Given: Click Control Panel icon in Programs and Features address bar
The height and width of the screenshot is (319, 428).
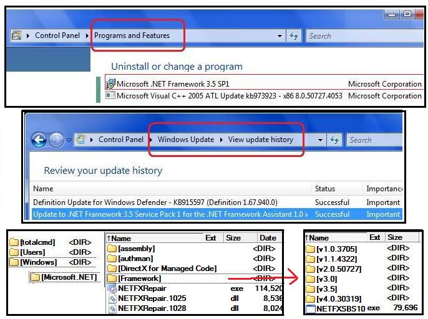Looking at the screenshot, I should [16, 36].
